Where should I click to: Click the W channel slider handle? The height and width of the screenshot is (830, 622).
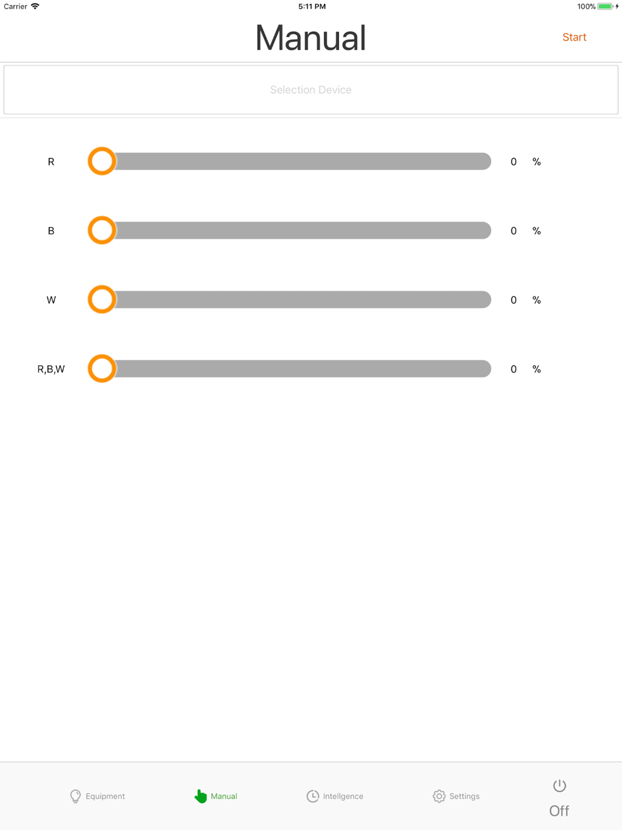(x=102, y=299)
